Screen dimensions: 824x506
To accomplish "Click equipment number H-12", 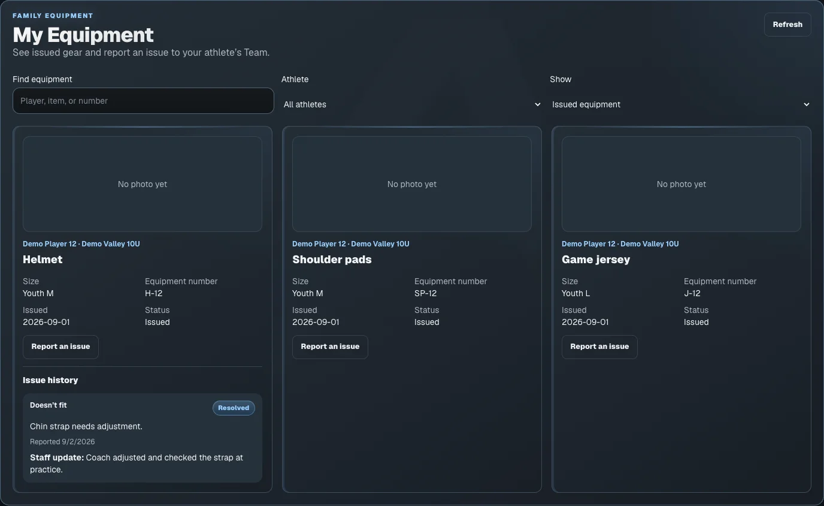I will [x=154, y=293].
